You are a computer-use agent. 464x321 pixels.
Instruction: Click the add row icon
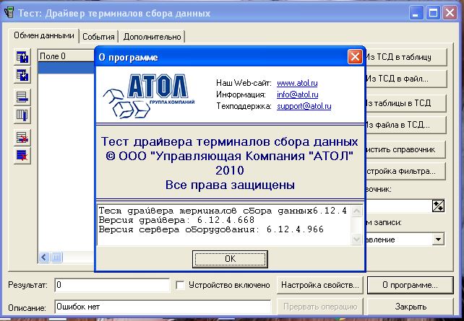point(22,97)
